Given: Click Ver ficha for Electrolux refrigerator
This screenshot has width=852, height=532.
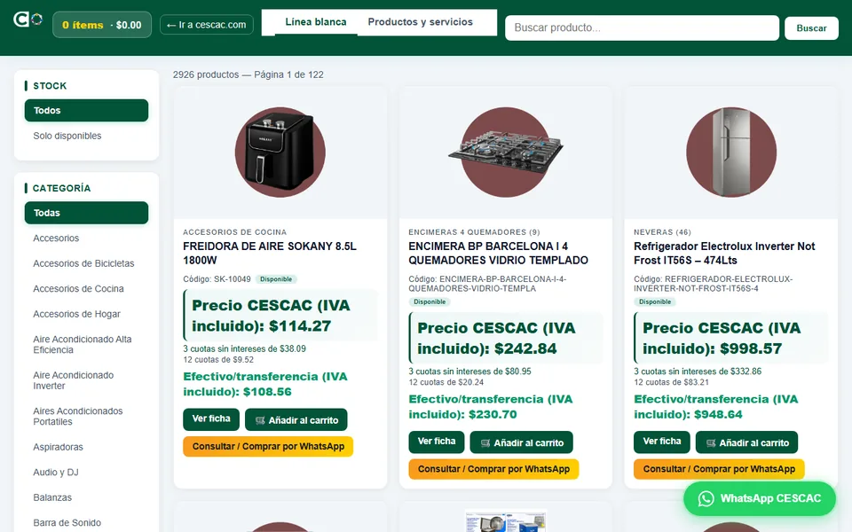Looking at the screenshot, I should coord(662,442).
